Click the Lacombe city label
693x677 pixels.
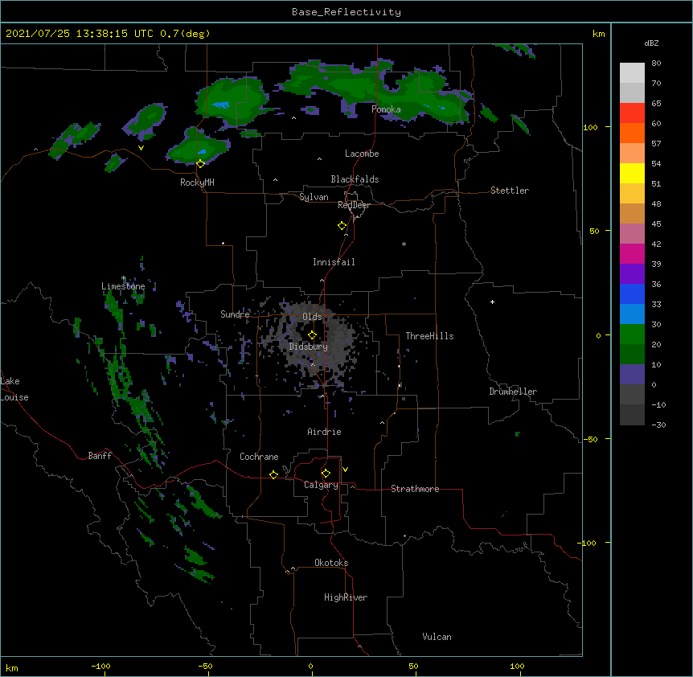pos(362,154)
